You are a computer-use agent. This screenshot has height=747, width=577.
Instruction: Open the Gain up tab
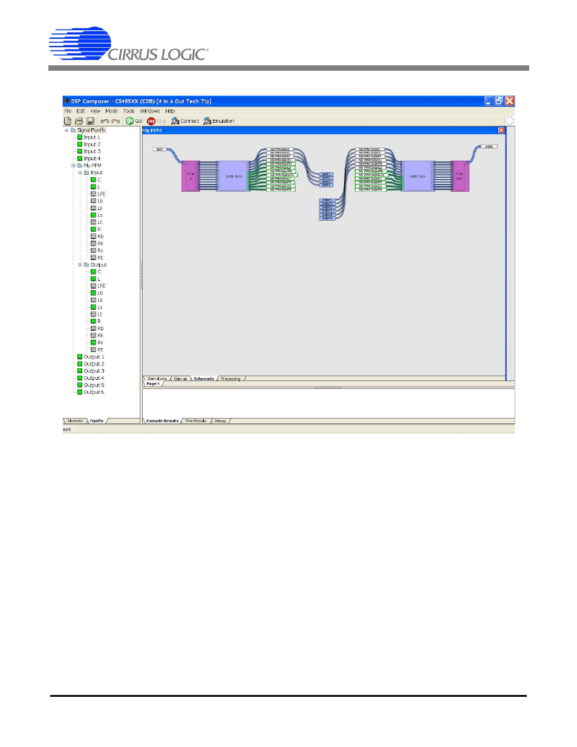(x=180, y=379)
